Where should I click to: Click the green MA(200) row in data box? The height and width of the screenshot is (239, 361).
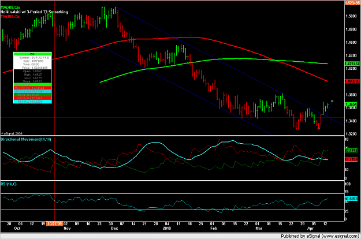point(32,85)
